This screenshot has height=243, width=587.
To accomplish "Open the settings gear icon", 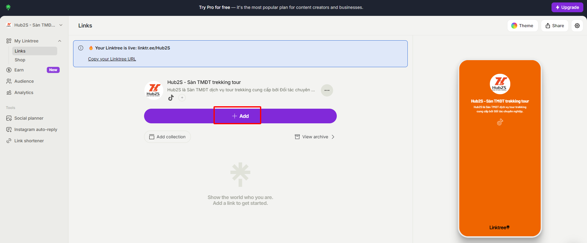I will [577, 26].
